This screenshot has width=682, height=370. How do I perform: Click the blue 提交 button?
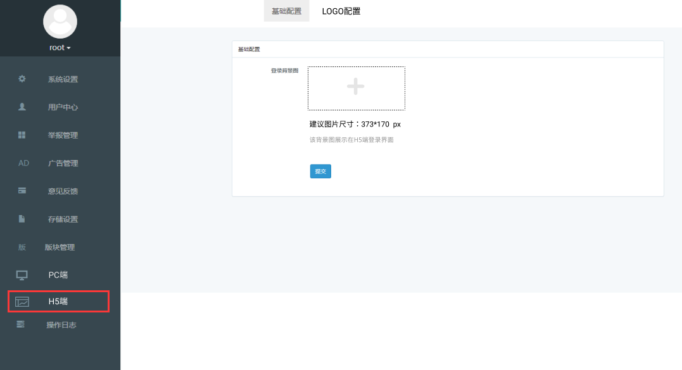tap(320, 171)
